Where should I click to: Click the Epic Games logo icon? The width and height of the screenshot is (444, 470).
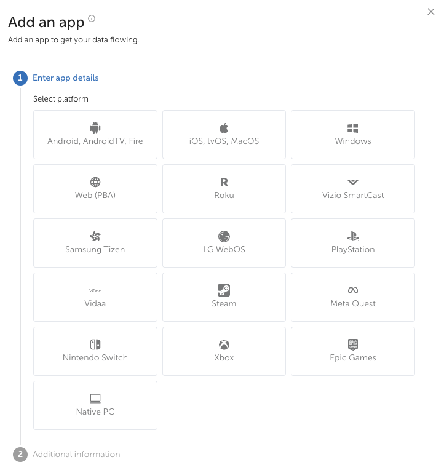coord(353,345)
